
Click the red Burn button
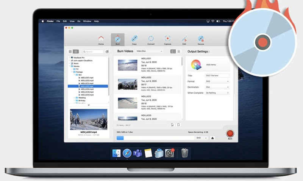tap(229, 133)
